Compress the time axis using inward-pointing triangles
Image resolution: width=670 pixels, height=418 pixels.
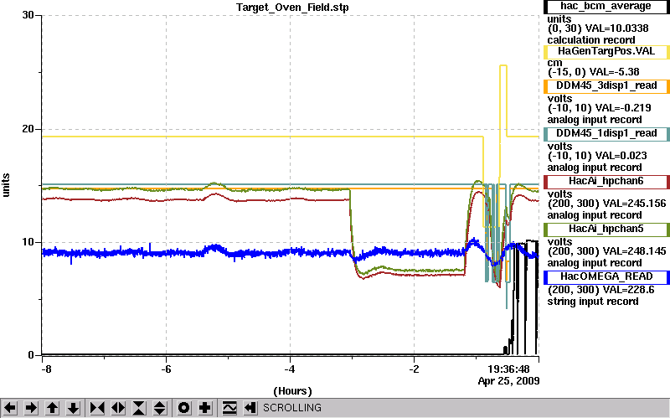[97, 408]
